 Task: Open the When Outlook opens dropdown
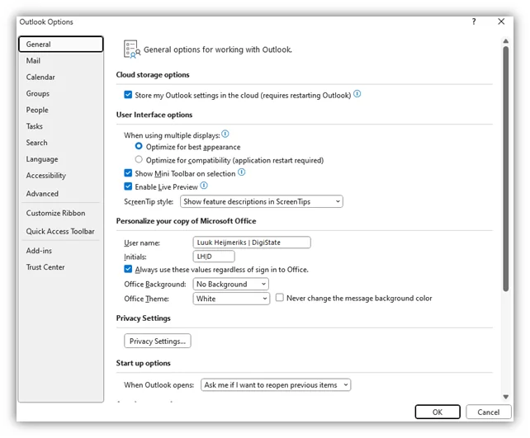(x=276, y=384)
